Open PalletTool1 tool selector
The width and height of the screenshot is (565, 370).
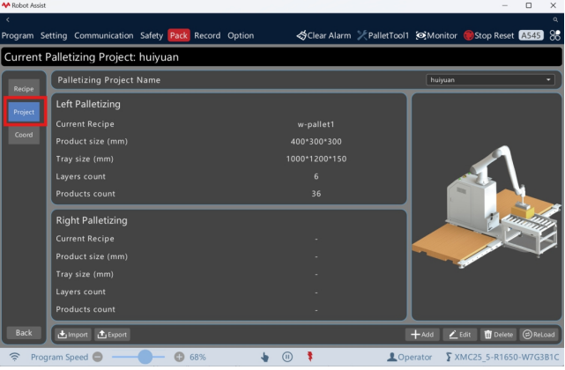(x=383, y=35)
